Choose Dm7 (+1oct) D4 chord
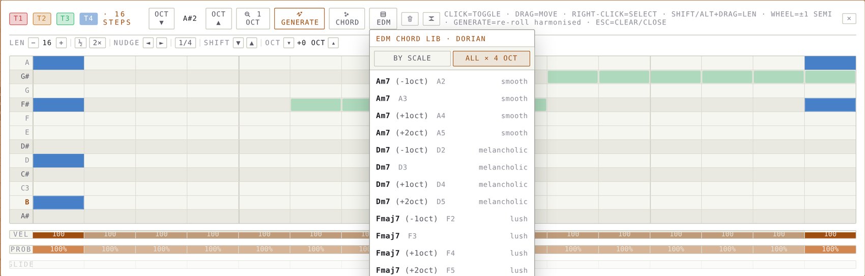Viewport: 865px width, 276px height. (x=452, y=185)
